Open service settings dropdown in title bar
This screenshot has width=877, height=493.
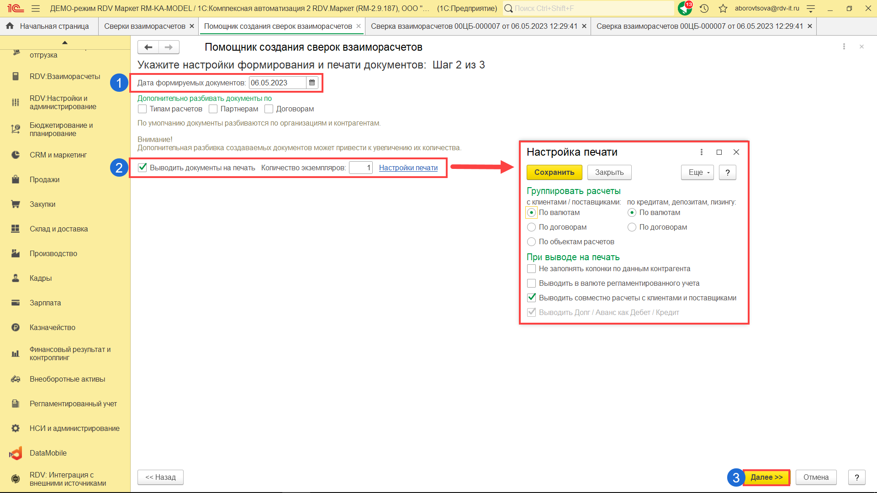click(811, 8)
